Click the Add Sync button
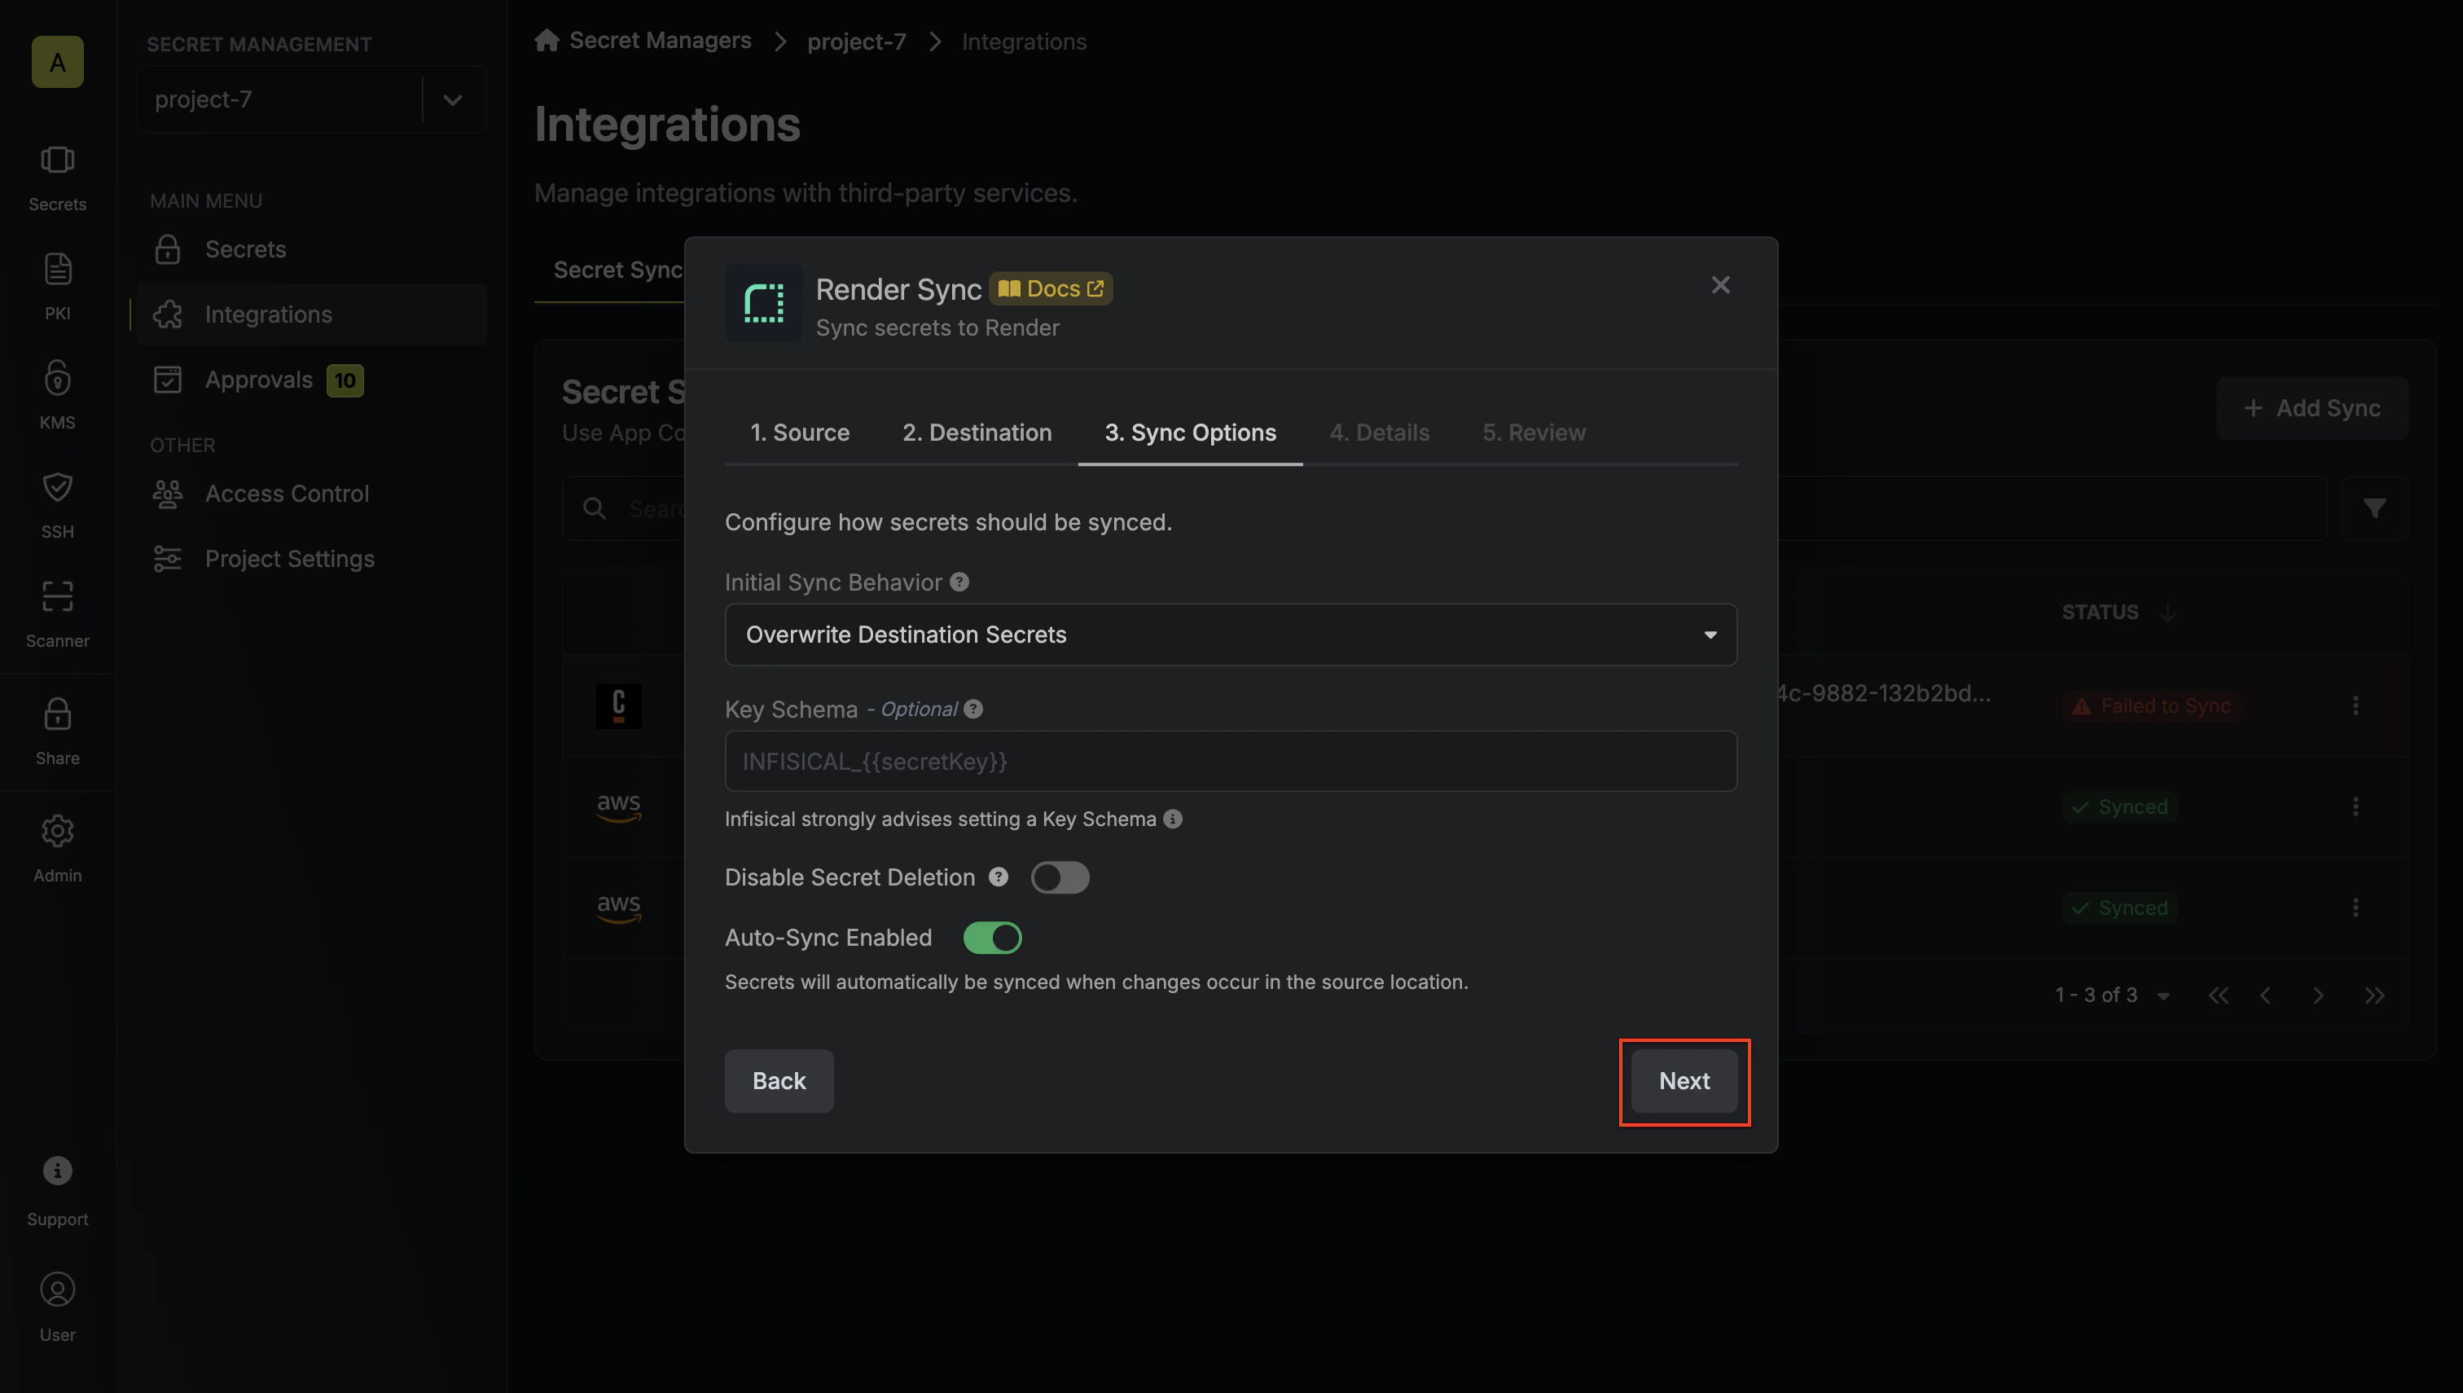The image size is (2463, 1393). click(2312, 408)
